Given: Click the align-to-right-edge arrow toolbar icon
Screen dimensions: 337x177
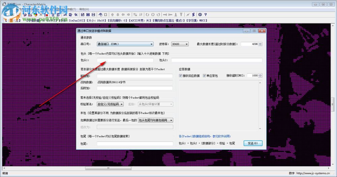Looking at the screenshot, I should tap(165, 14).
